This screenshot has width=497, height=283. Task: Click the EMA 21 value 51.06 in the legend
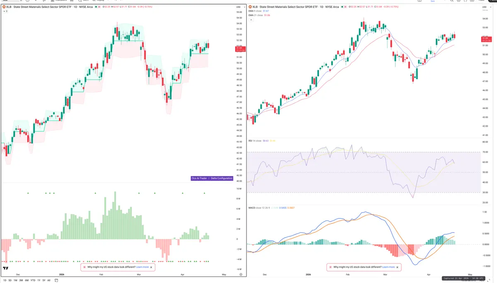click(x=267, y=15)
